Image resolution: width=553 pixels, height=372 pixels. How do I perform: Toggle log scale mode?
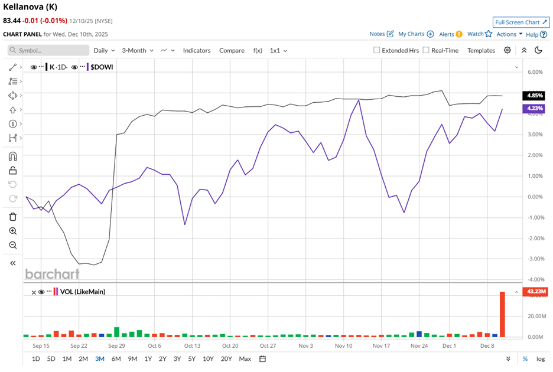pyautogui.click(x=541, y=358)
